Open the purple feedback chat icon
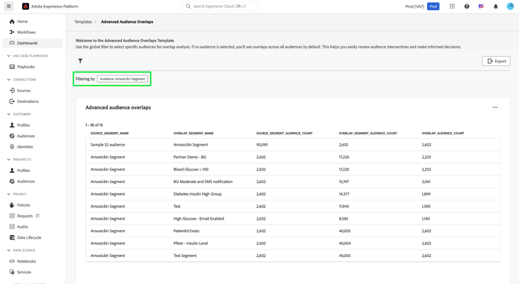This screenshot has width=519, height=284. point(481,6)
